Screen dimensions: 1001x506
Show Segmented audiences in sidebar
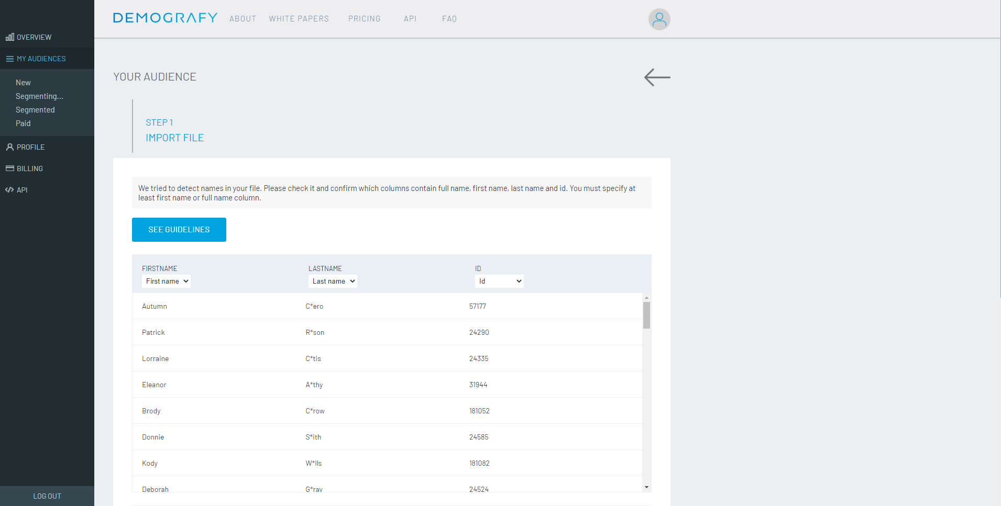tap(35, 110)
